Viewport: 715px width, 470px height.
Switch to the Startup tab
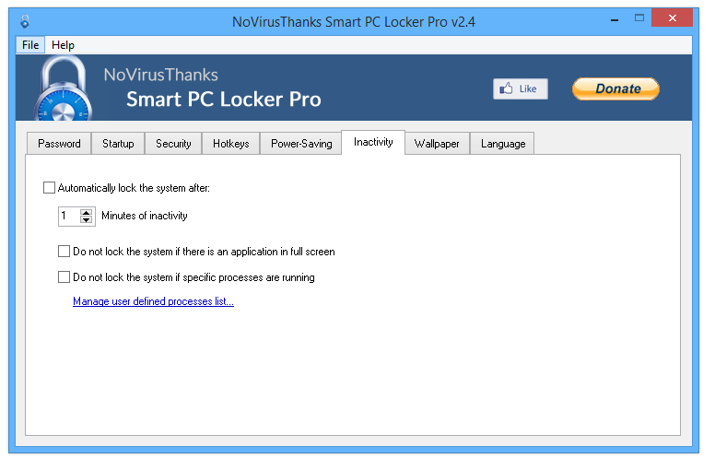tap(118, 144)
